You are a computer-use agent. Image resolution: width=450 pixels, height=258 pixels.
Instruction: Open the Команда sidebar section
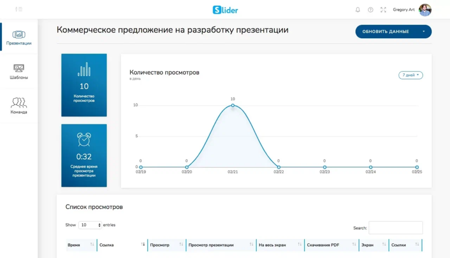point(19,106)
